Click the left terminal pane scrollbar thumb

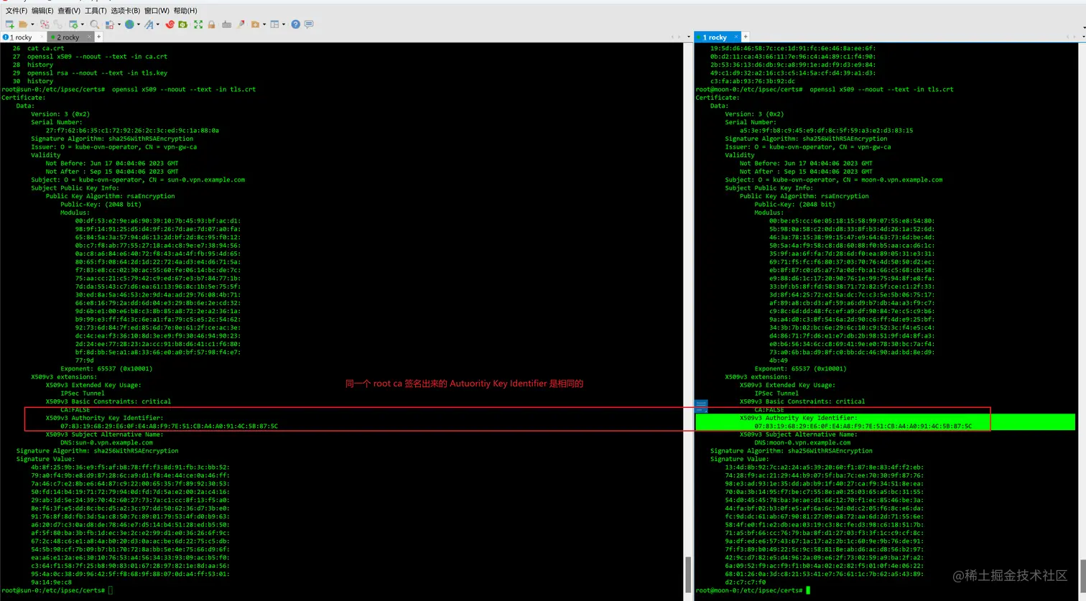click(688, 575)
